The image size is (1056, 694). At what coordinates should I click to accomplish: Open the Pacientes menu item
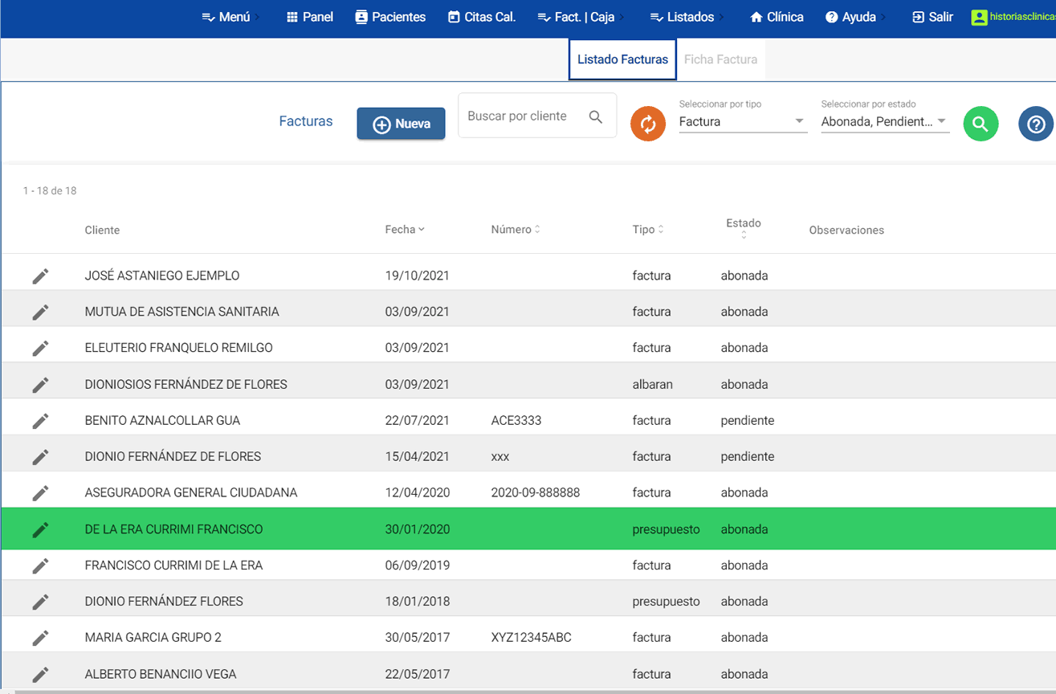click(x=390, y=17)
